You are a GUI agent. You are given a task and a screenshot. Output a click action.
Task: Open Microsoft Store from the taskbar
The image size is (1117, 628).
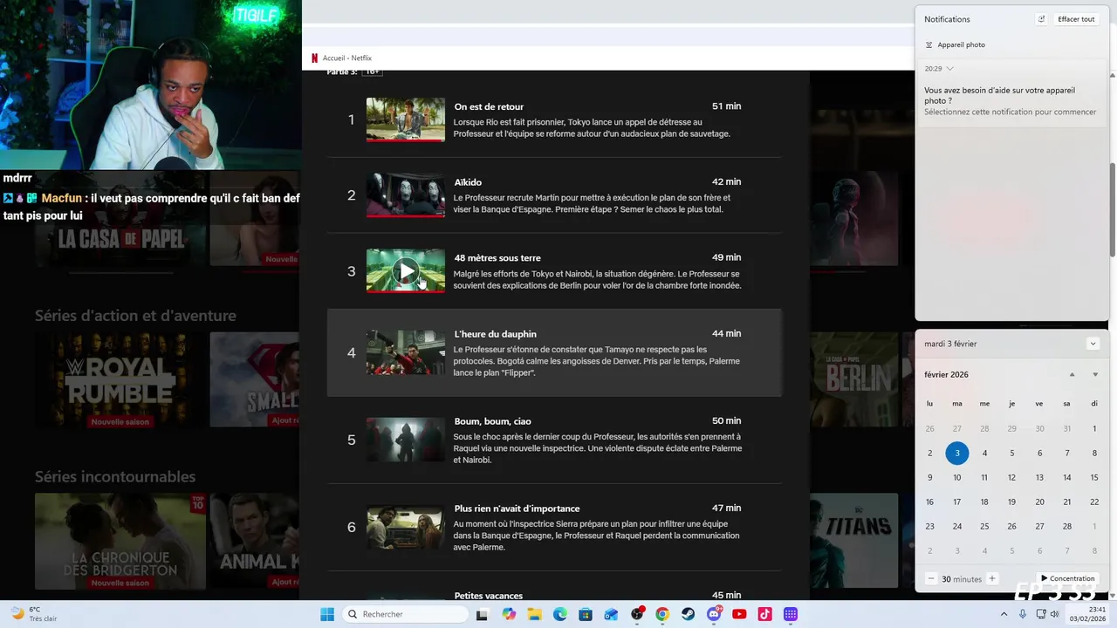(586, 614)
